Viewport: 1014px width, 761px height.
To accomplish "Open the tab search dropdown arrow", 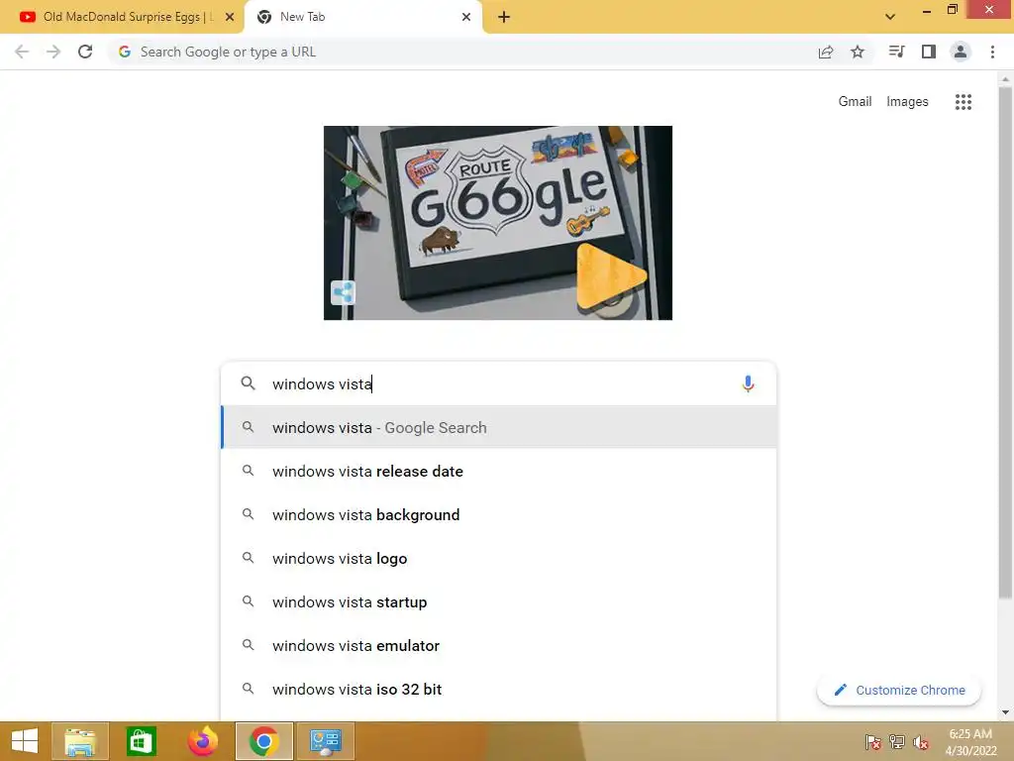I will pyautogui.click(x=890, y=17).
